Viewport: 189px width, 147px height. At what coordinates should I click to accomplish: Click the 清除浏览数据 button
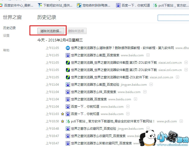51,31
